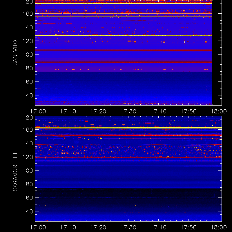The width and height of the screenshot is (232, 232).
Task: Click the SAN VITO vertical axis label
Action: [x=15, y=53]
